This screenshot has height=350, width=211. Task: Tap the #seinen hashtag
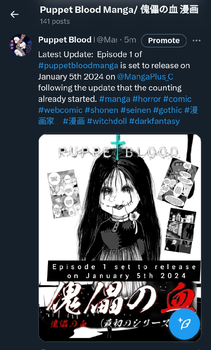[135, 110]
